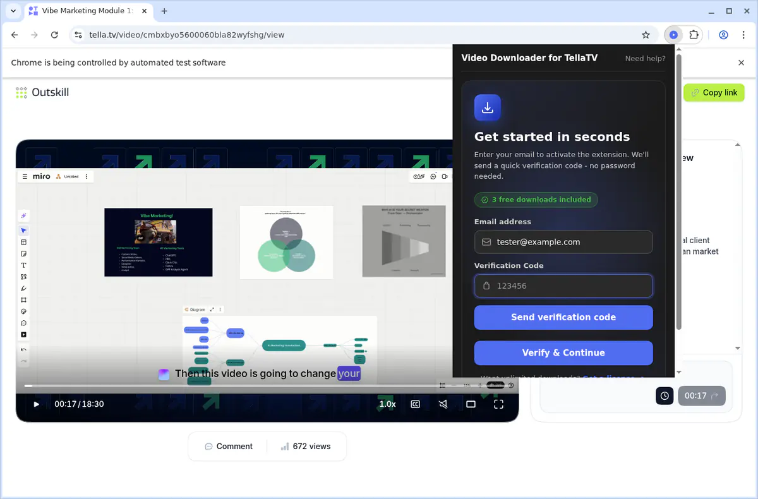758x499 pixels.
Task: Click the miro logo in the video
Action: coord(42,176)
